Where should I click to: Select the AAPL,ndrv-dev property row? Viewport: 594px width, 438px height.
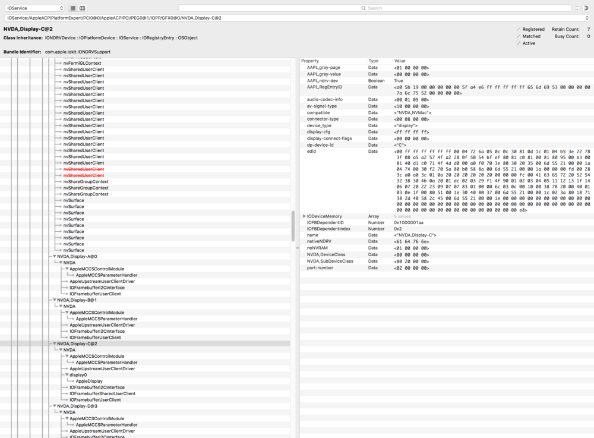point(447,81)
